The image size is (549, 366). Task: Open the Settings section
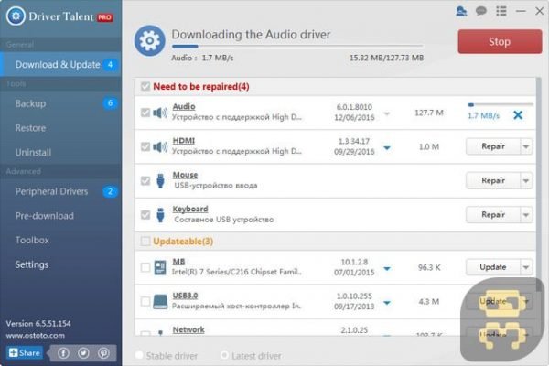tap(60, 264)
